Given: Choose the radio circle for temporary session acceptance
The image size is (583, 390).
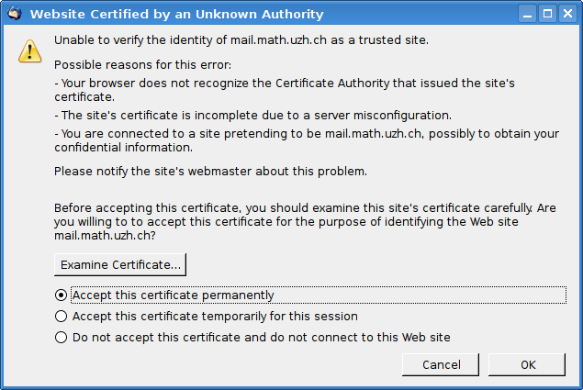Looking at the screenshot, I should tap(61, 317).
